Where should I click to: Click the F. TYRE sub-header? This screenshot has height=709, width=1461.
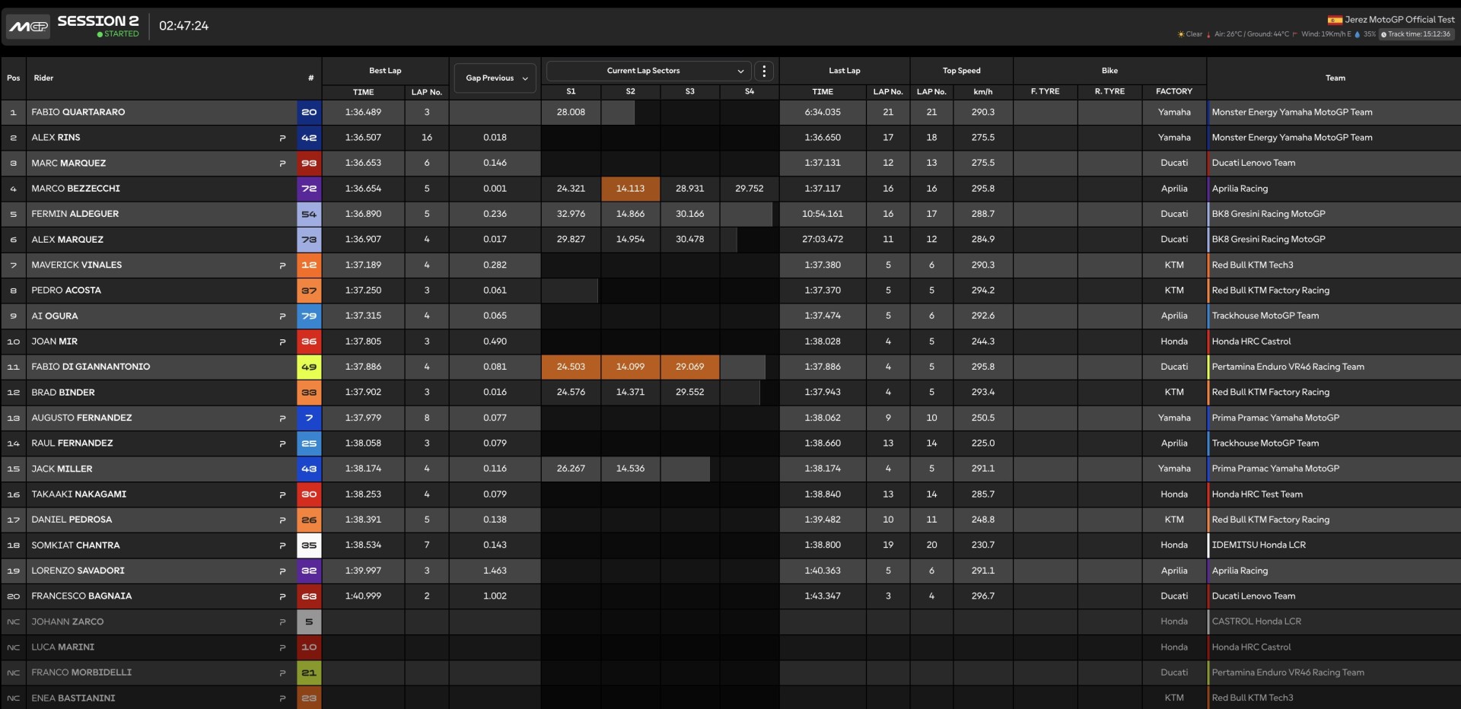1045,91
